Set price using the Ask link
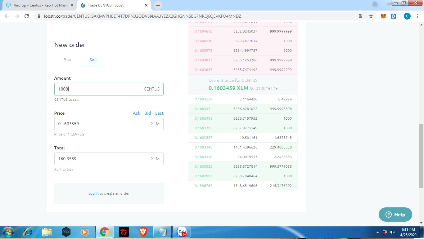 (x=137, y=113)
